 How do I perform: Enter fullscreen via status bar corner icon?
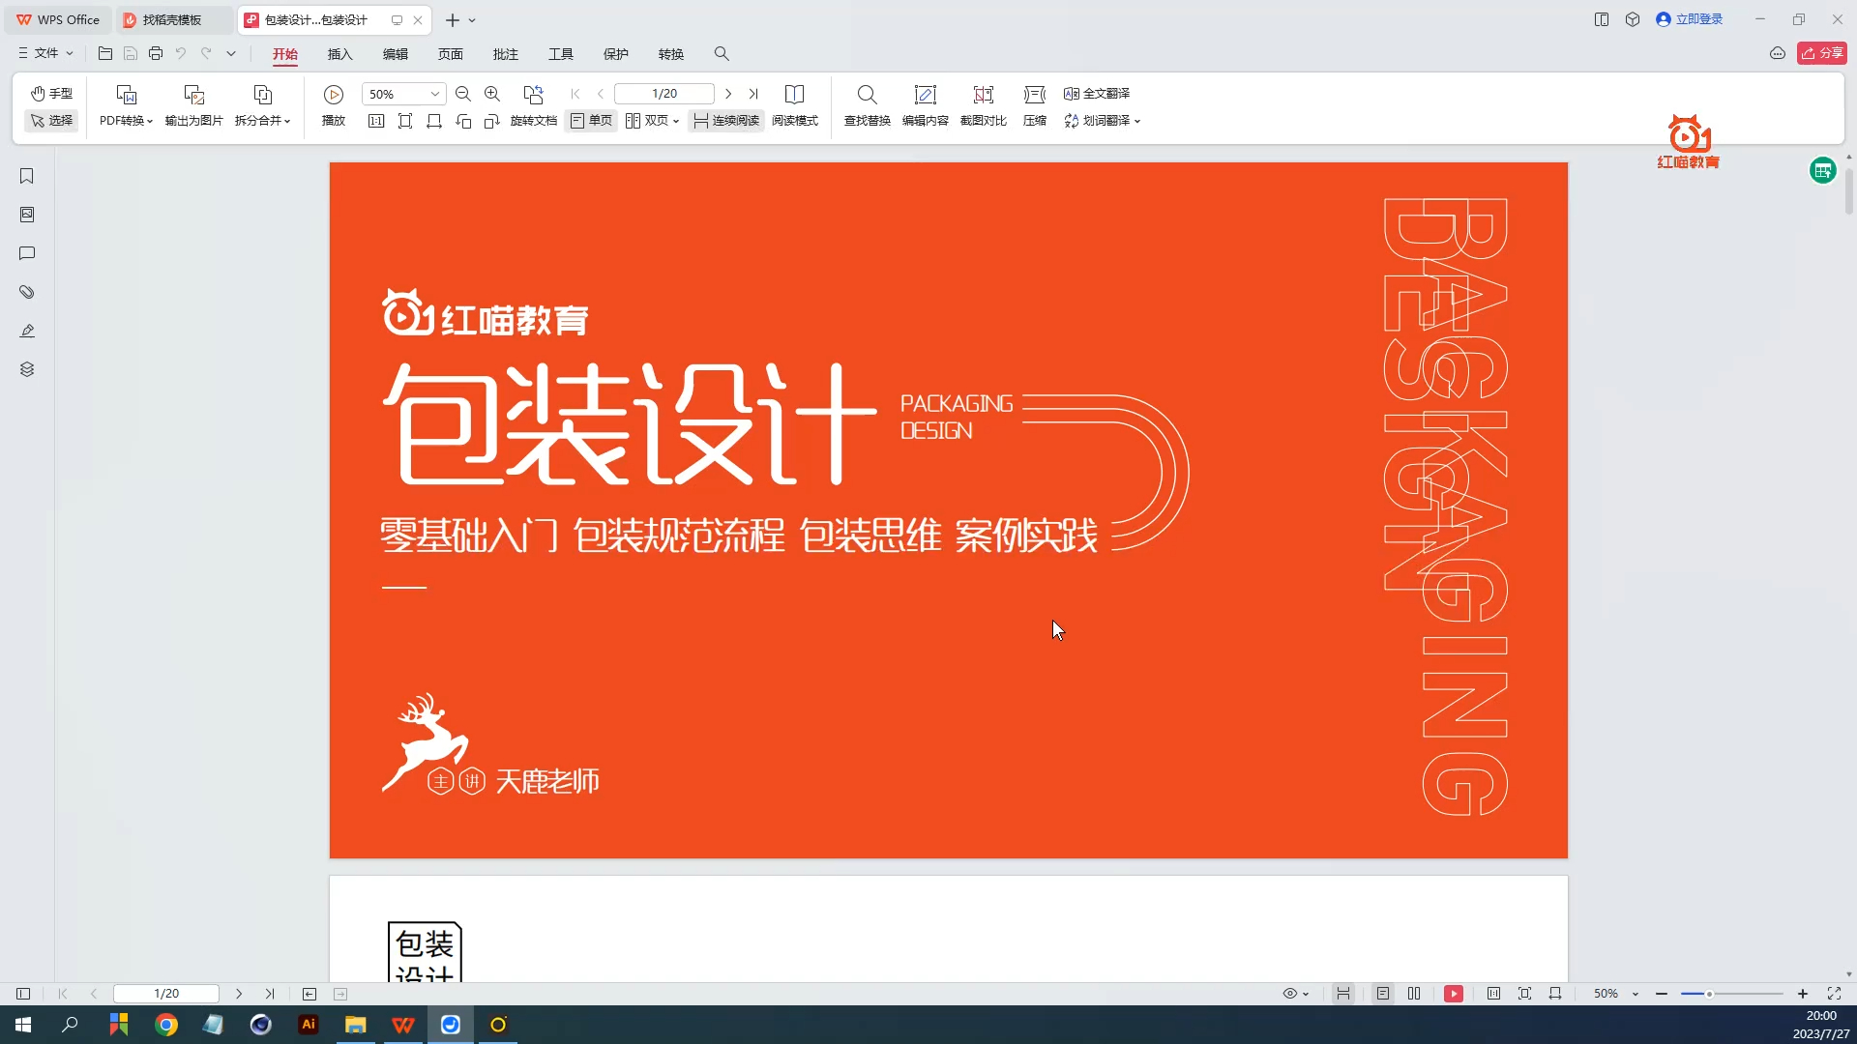click(1834, 994)
